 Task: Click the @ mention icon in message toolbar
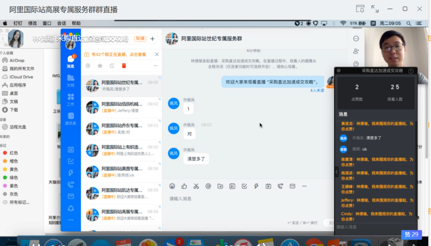pyautogui.click(x=208, y=186)
